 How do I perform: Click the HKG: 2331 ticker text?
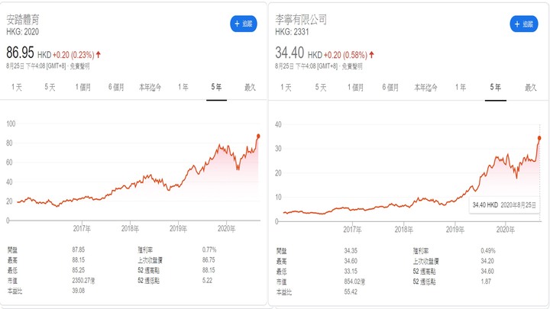tap(292, 32)
